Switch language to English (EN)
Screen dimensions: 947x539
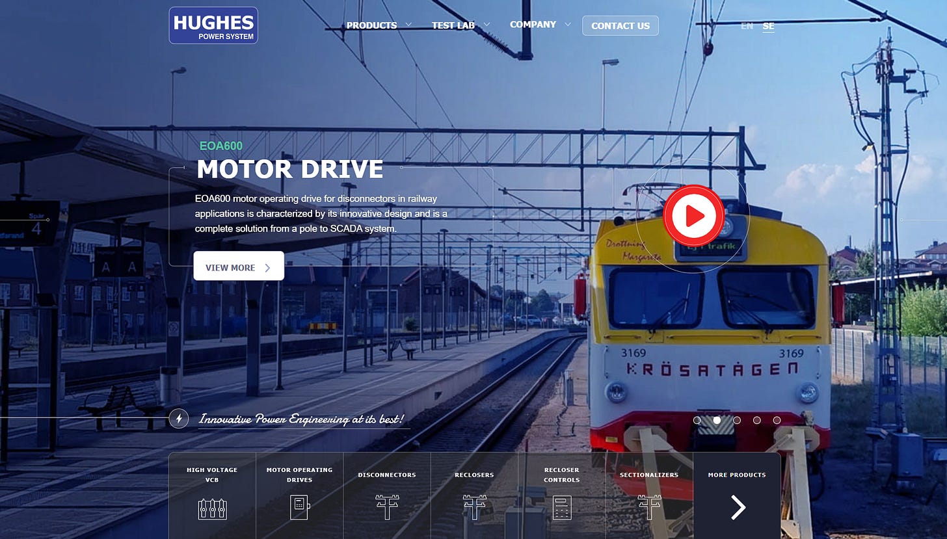coord(747,26)
